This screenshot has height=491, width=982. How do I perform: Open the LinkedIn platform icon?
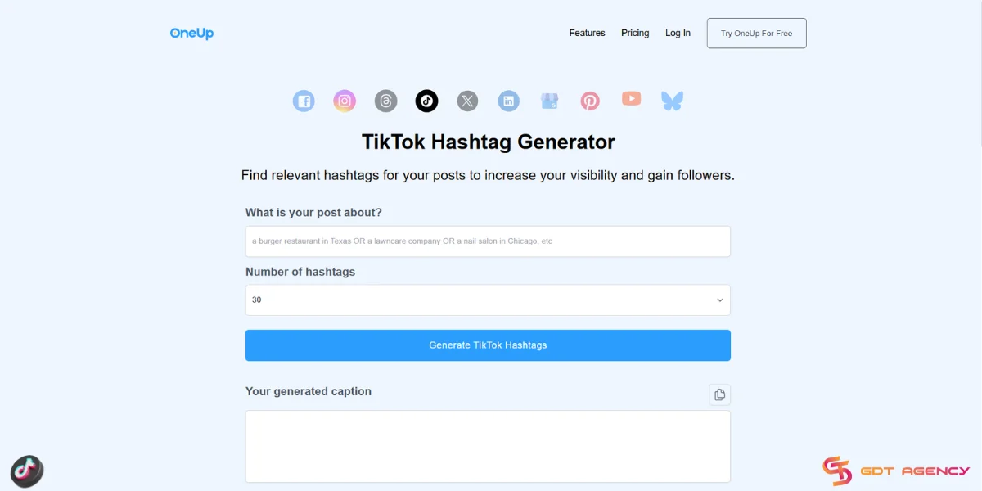509,101
